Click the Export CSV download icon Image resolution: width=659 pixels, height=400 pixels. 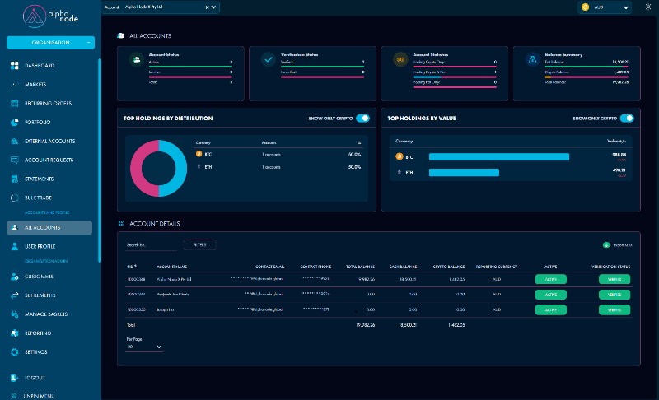pos(606,244)
